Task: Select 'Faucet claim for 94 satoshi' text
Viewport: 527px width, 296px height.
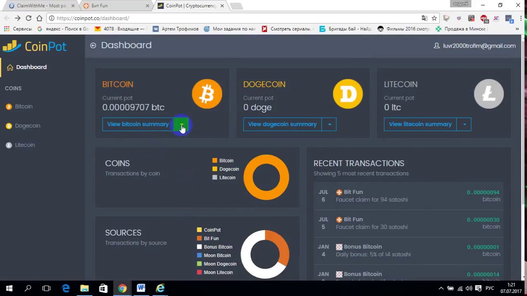Action: 372,200
